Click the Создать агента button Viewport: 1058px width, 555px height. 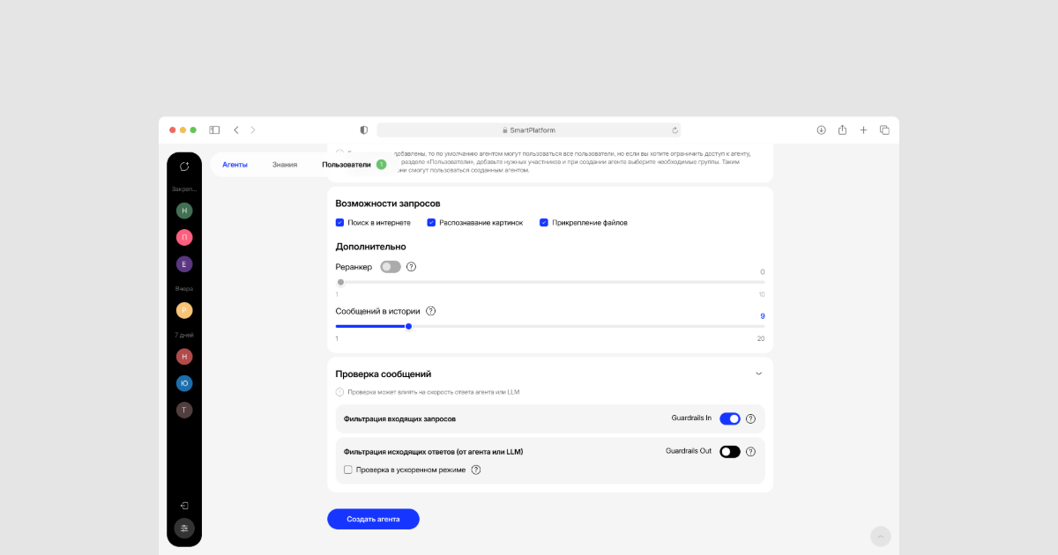tap(373, 519)
